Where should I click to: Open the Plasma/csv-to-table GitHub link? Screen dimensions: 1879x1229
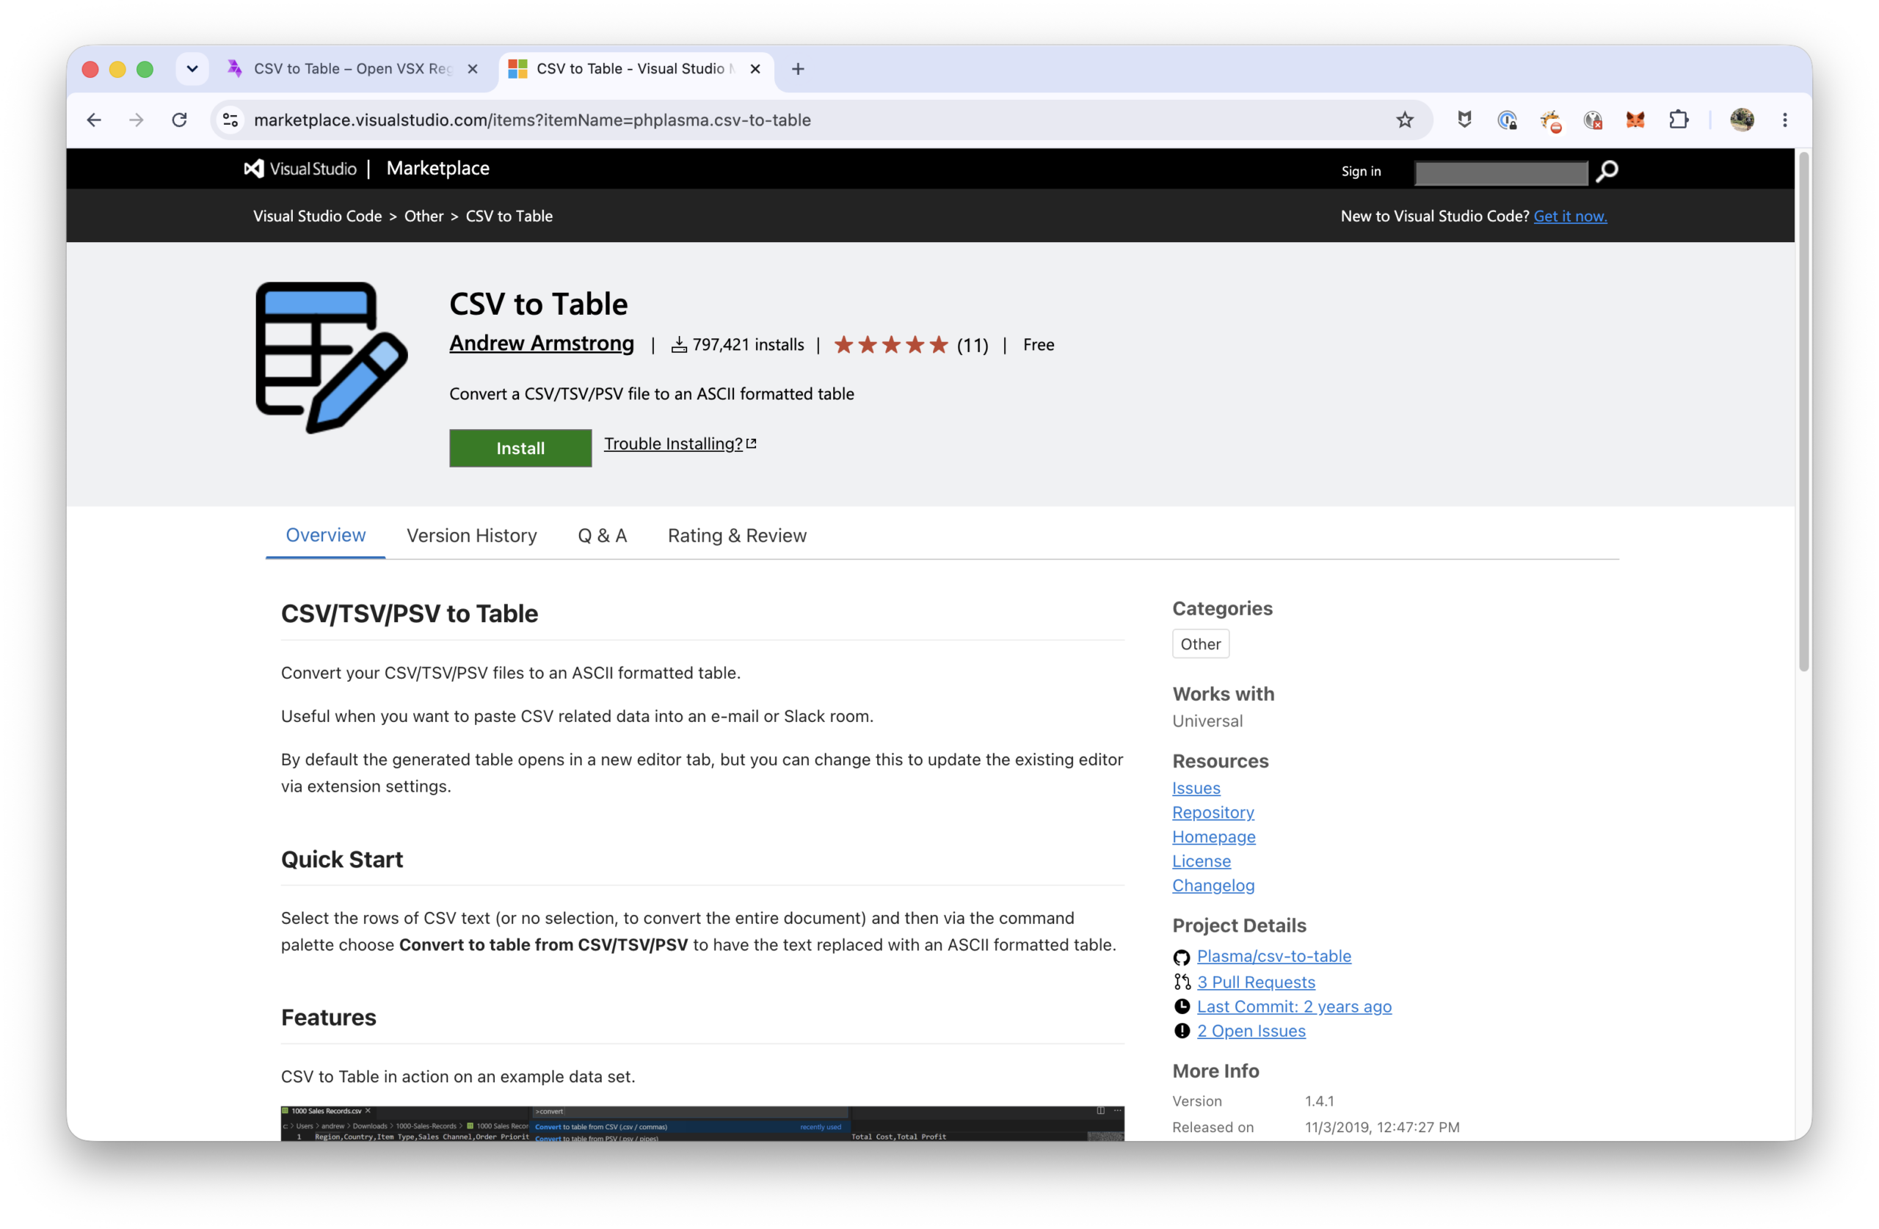click(1273, 957)
